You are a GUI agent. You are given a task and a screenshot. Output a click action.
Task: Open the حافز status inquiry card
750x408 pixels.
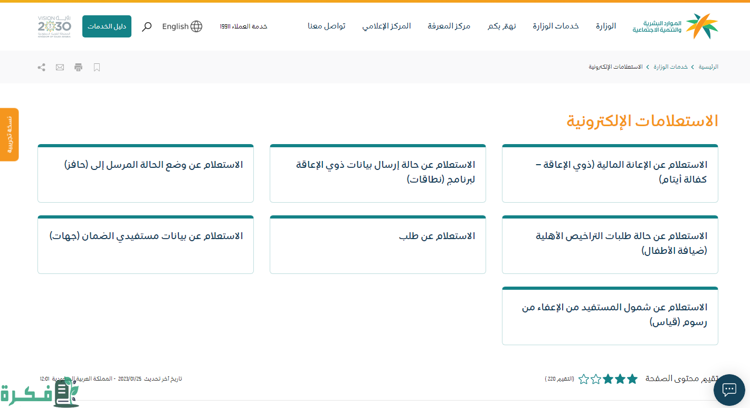(146, 173)
